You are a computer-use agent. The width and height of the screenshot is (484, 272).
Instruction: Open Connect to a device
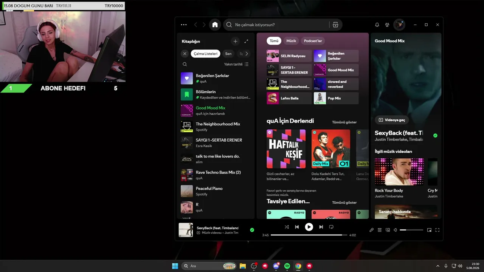(388, 230)
